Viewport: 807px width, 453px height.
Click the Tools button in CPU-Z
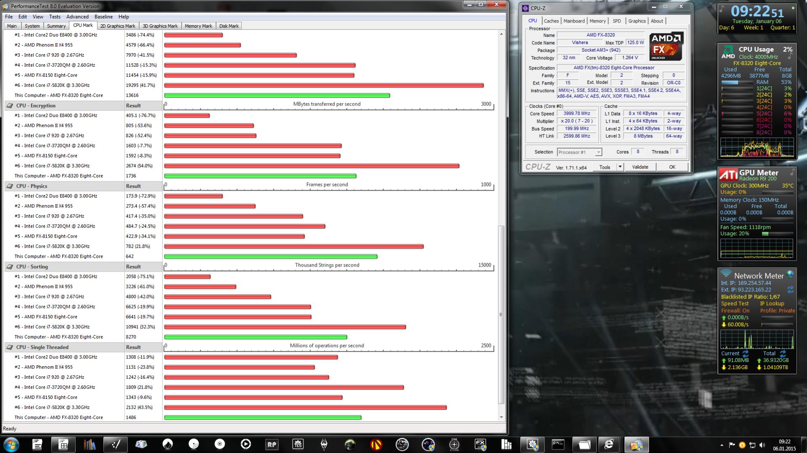tap(605, 167)
